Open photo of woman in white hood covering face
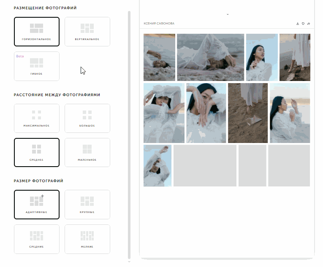Image resolution: width=323 pixels, height=267 pixels. point(164,113)
